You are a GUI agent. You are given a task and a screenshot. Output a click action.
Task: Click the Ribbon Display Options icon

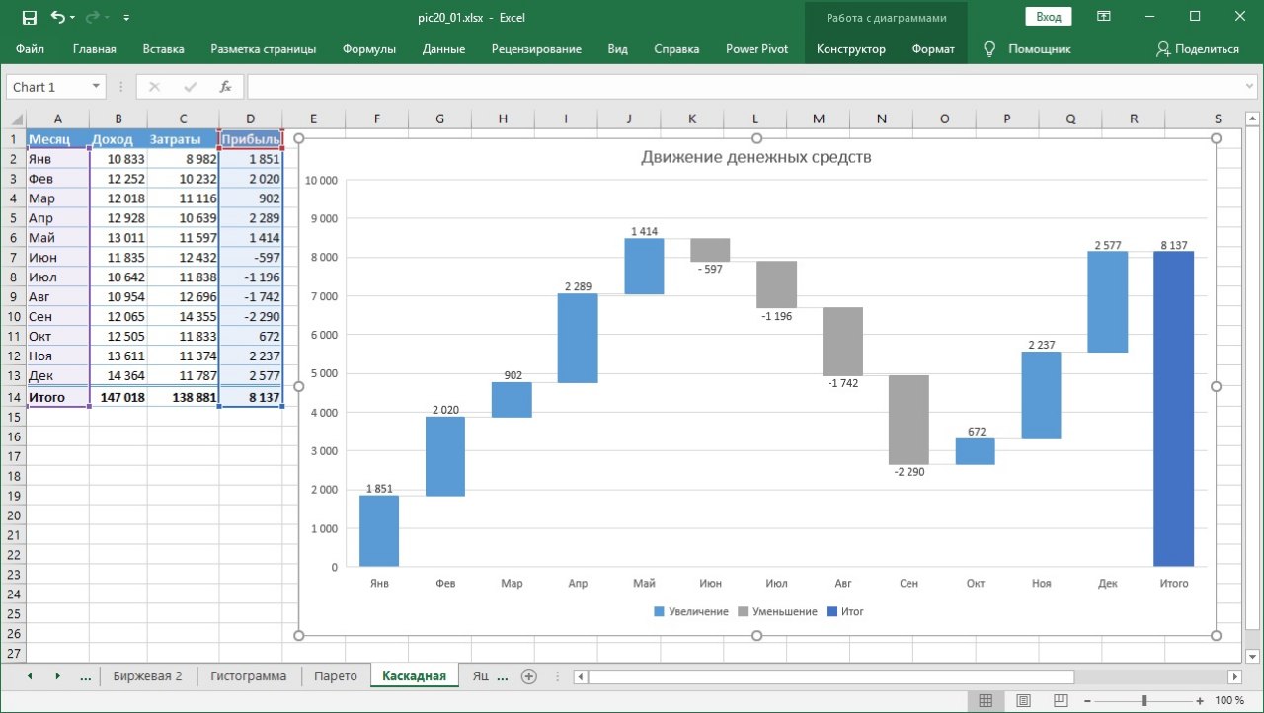point(1105,17)
